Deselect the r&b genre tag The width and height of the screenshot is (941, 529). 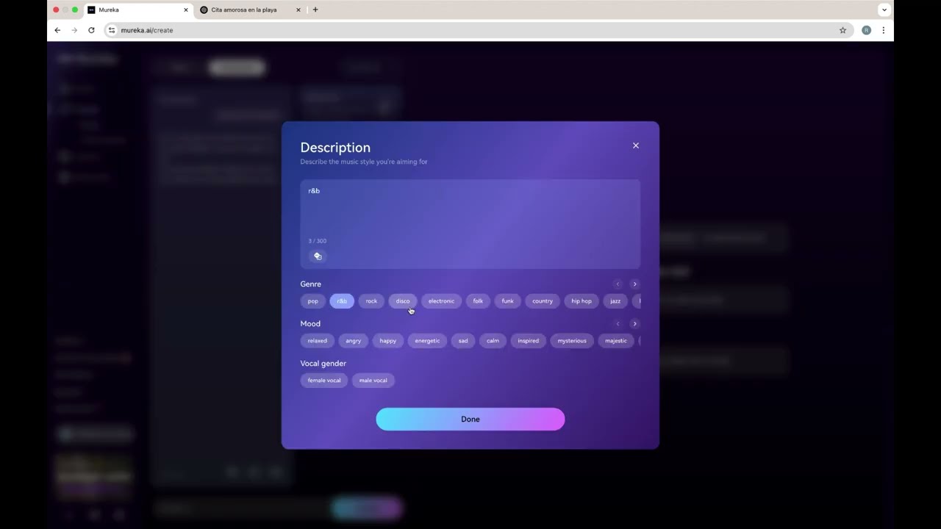tap(342, 301)
